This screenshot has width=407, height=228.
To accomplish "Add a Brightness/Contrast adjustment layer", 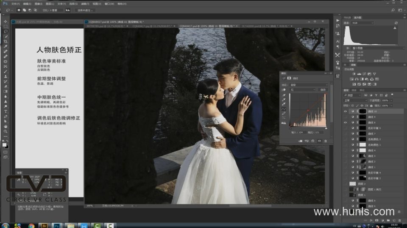I will (354, 74).
